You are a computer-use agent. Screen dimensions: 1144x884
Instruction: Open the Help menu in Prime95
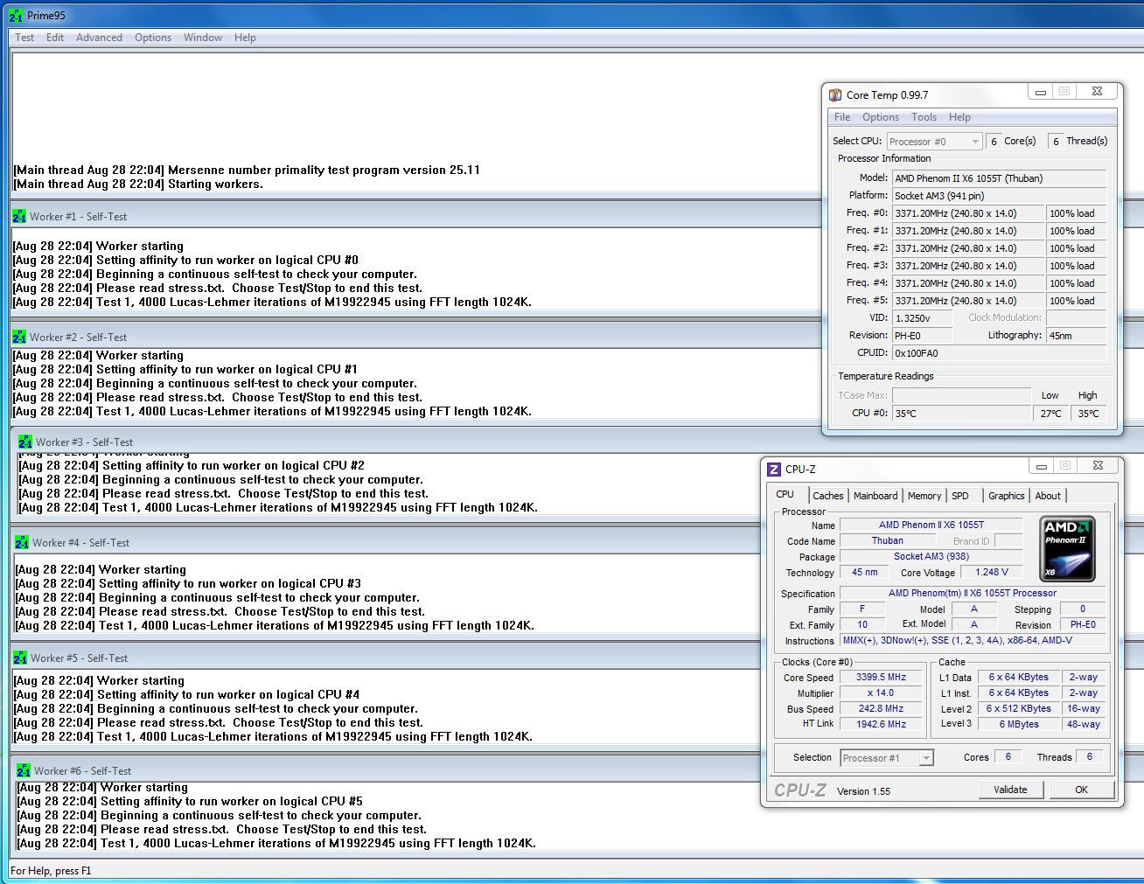pyautogui.click(x=245, y=38)
